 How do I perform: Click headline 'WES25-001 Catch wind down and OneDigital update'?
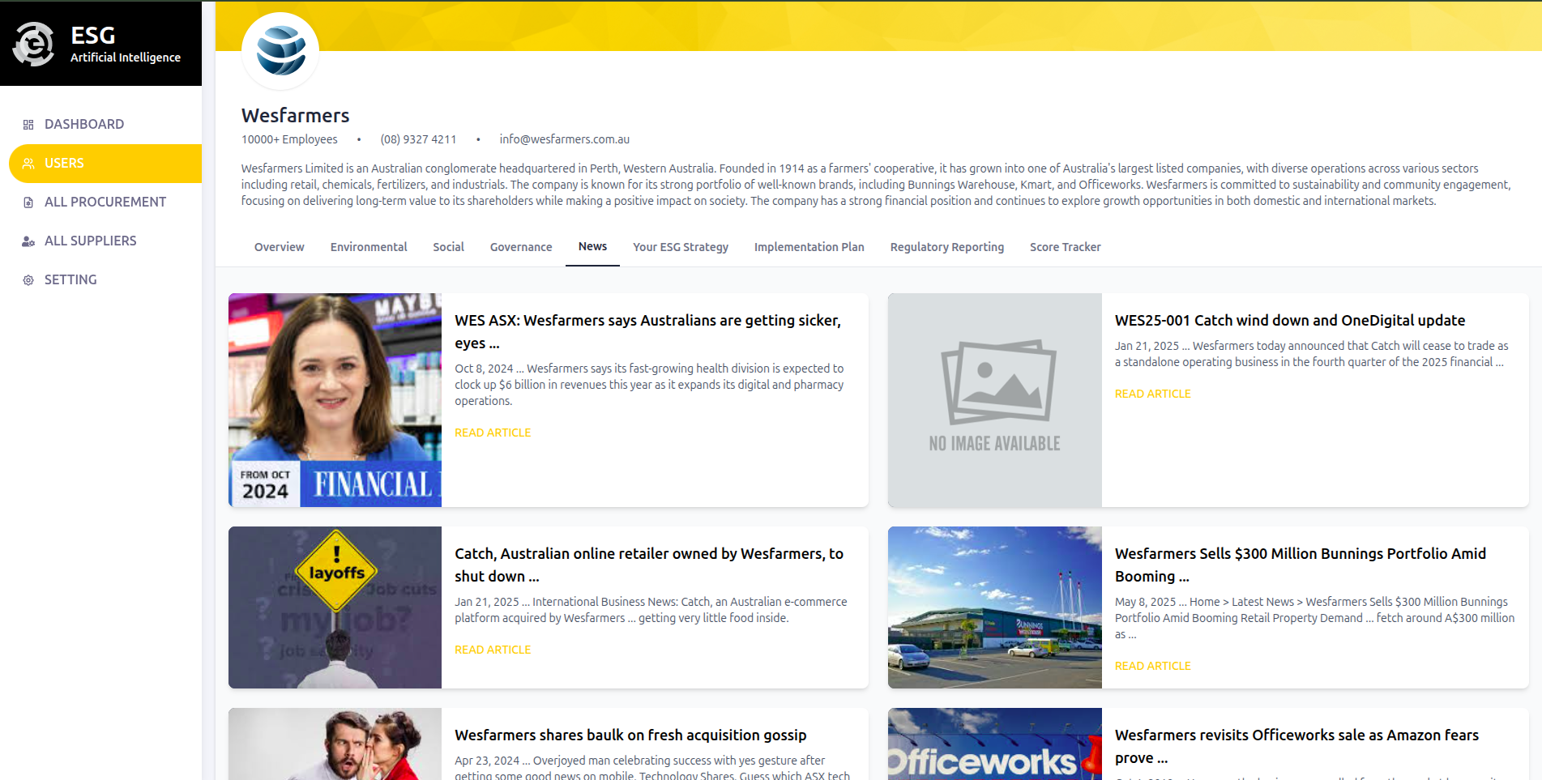point(1290,320)
